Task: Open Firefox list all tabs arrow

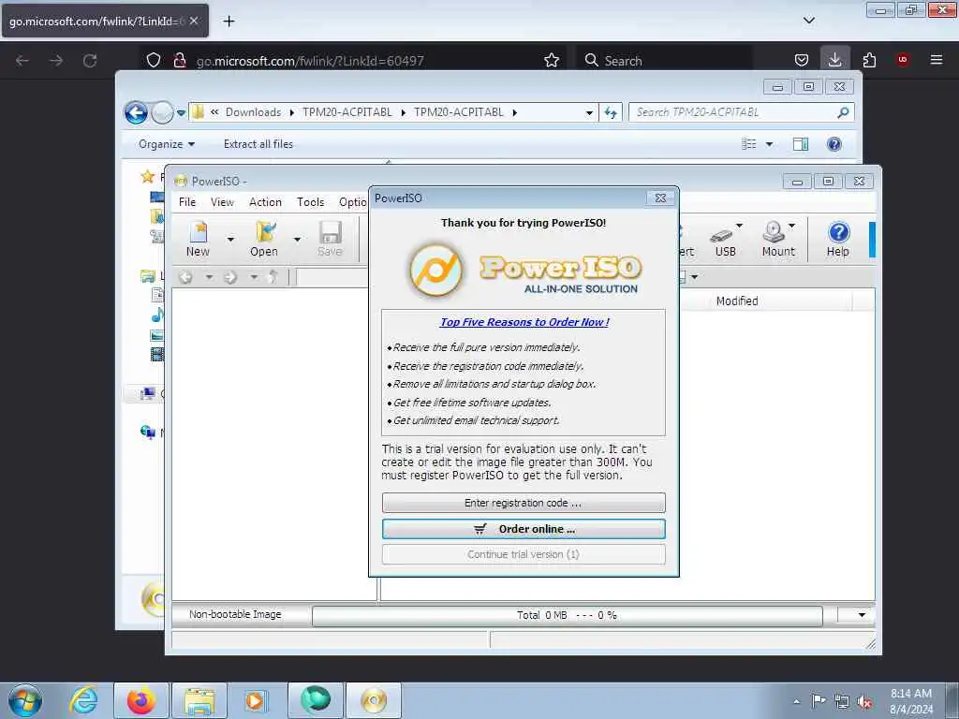Action: (x=808, y=21)
